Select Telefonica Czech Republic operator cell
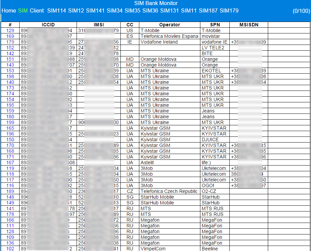Image resolution: width=311 pixels, height=251 pixels. pos(170,191)
